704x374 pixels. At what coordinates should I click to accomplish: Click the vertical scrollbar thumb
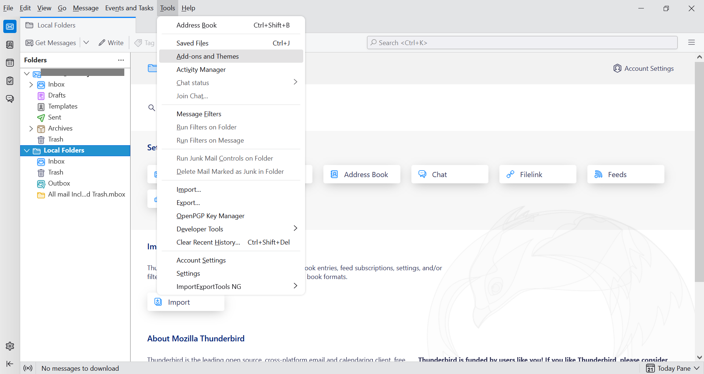click(699, 172)
